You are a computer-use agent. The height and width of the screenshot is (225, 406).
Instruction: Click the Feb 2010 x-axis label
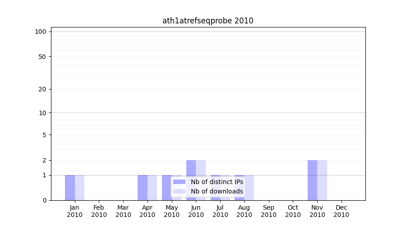[99, 211]
